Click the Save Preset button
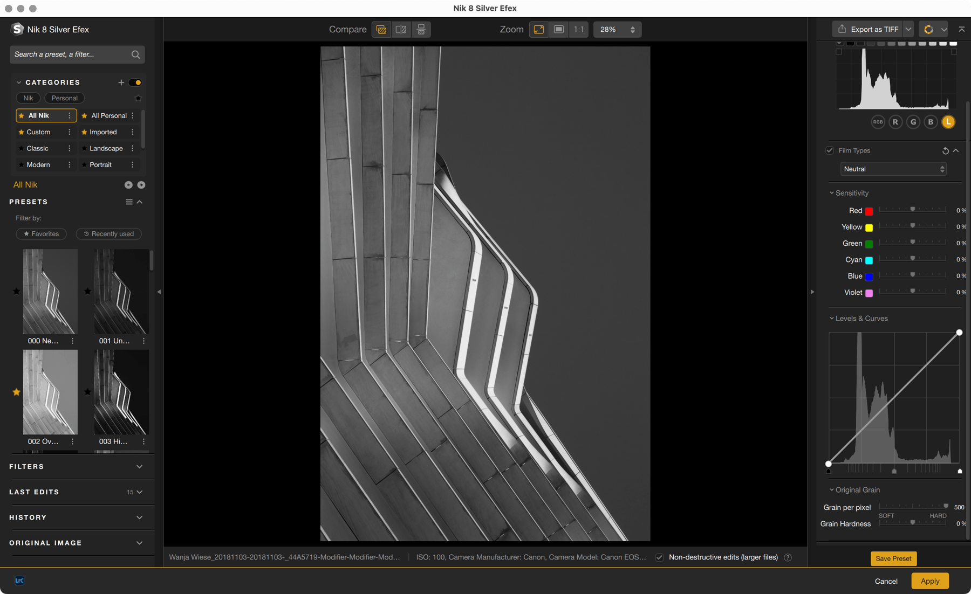The image size is (971, 594). pyautogui.click(x=893, y=558)
